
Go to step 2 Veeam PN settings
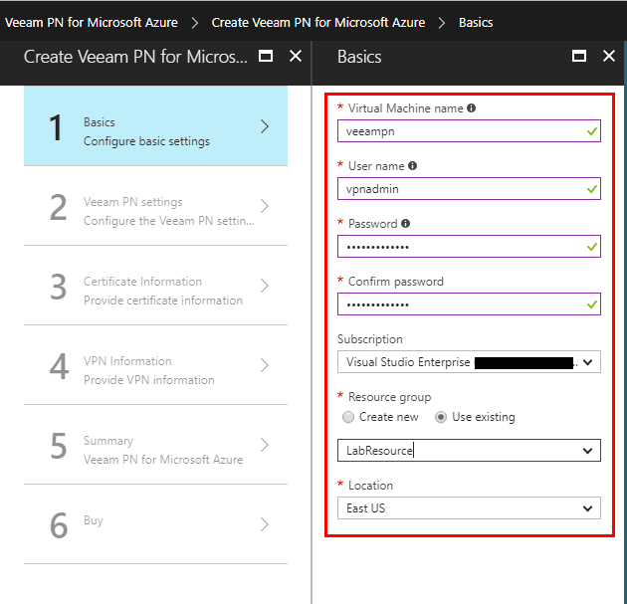[155, 206]
